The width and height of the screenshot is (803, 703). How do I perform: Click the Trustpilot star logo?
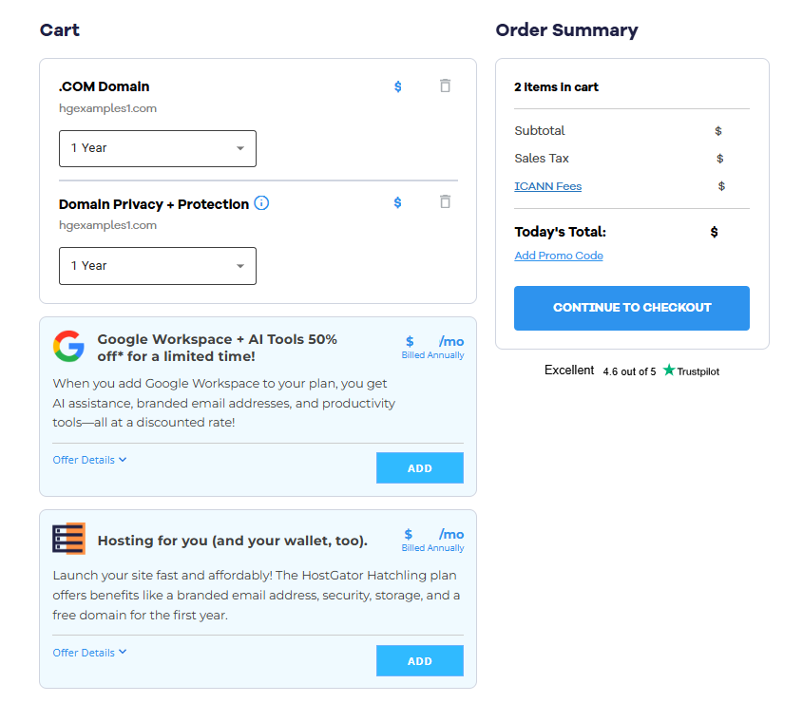coord(669,370)
